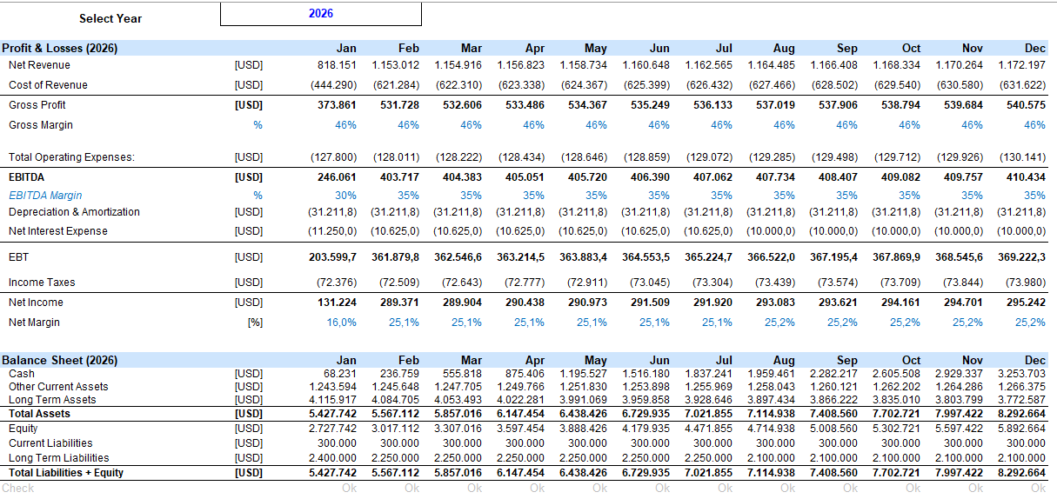Click January Equity value 2.727.742
The height and width of the screenshot is (499, 1057).
coord(332,429)
